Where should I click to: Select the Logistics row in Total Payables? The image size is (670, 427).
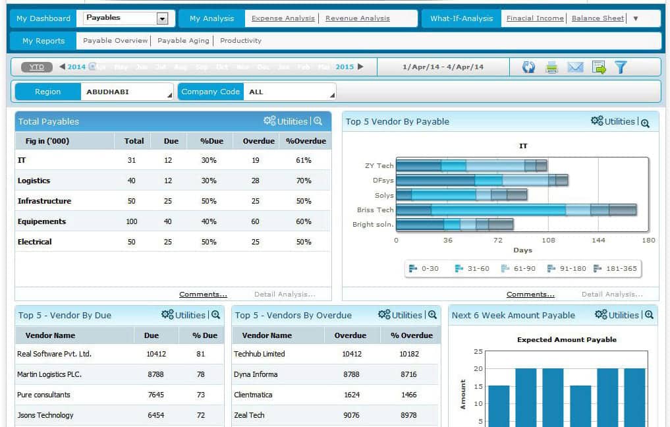(173, 181)
